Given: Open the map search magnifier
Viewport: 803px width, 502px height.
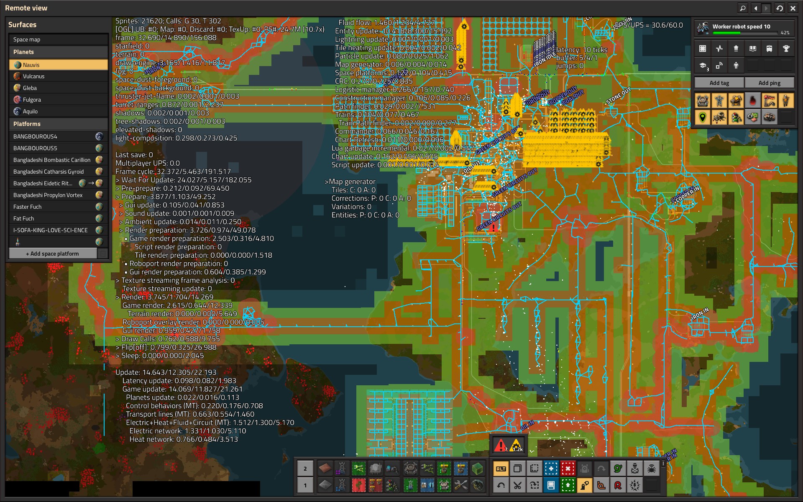Looking at the screenshot, I should click(x=742, y=8).
